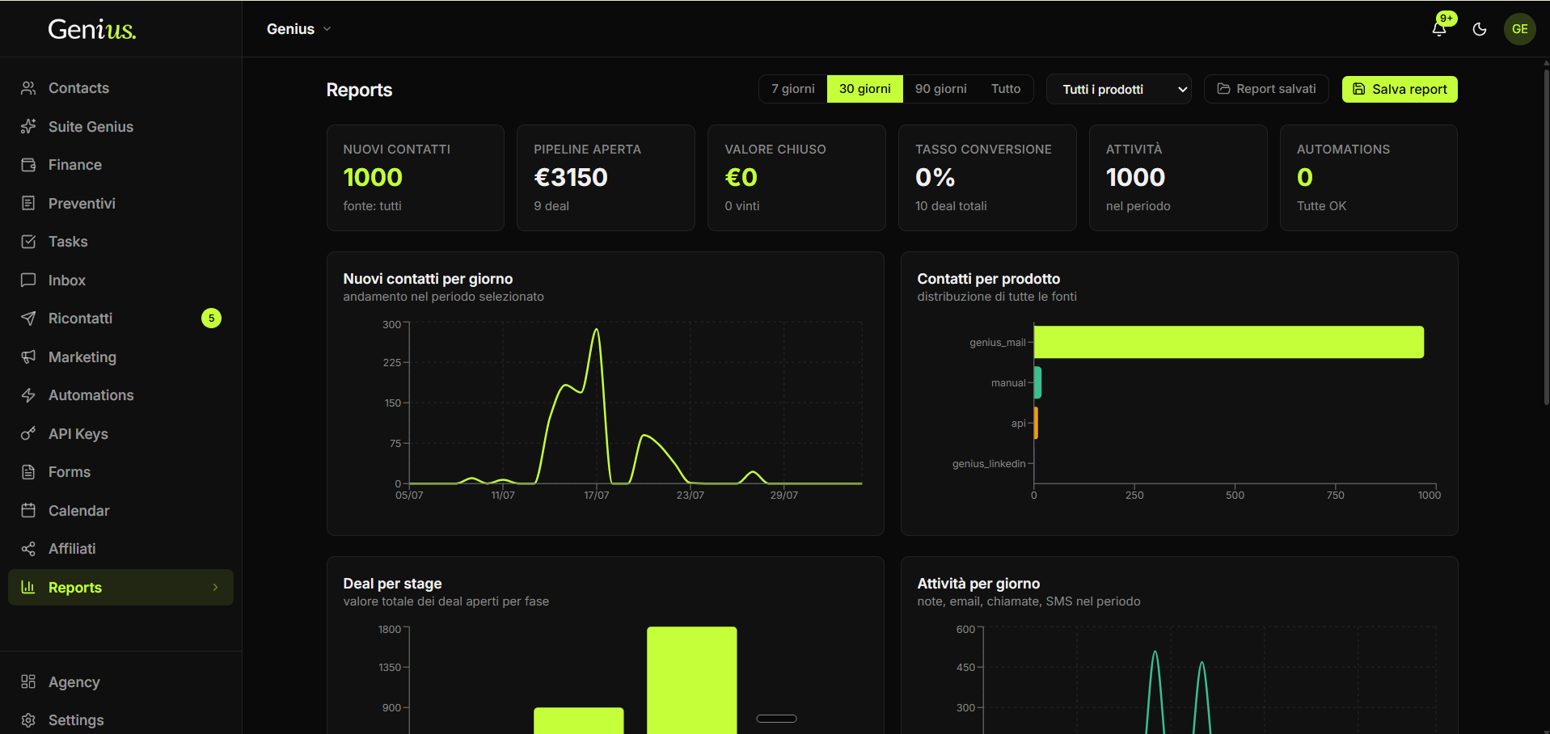The height and width of the screenshot is (734, 1550).
Task: Click the Preventivi document icon
Action: [28, 203]
